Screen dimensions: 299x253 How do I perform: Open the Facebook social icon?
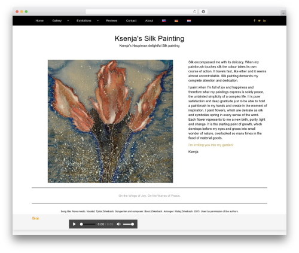(254, 20)
